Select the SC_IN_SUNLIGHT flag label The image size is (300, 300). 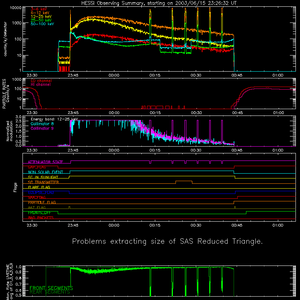point(43,177)
